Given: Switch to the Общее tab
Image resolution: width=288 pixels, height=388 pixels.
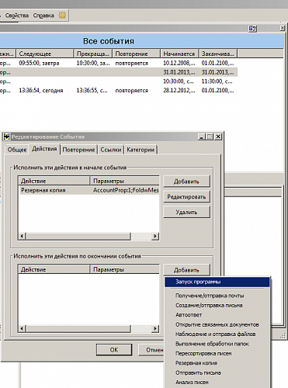Looking at the screenshot, I should [17, 150].
